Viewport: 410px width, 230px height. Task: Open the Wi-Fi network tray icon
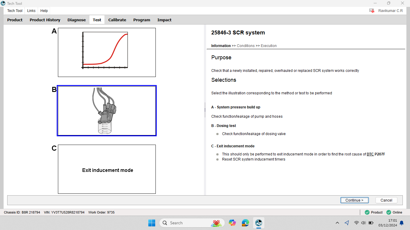[x=356, y=223]
